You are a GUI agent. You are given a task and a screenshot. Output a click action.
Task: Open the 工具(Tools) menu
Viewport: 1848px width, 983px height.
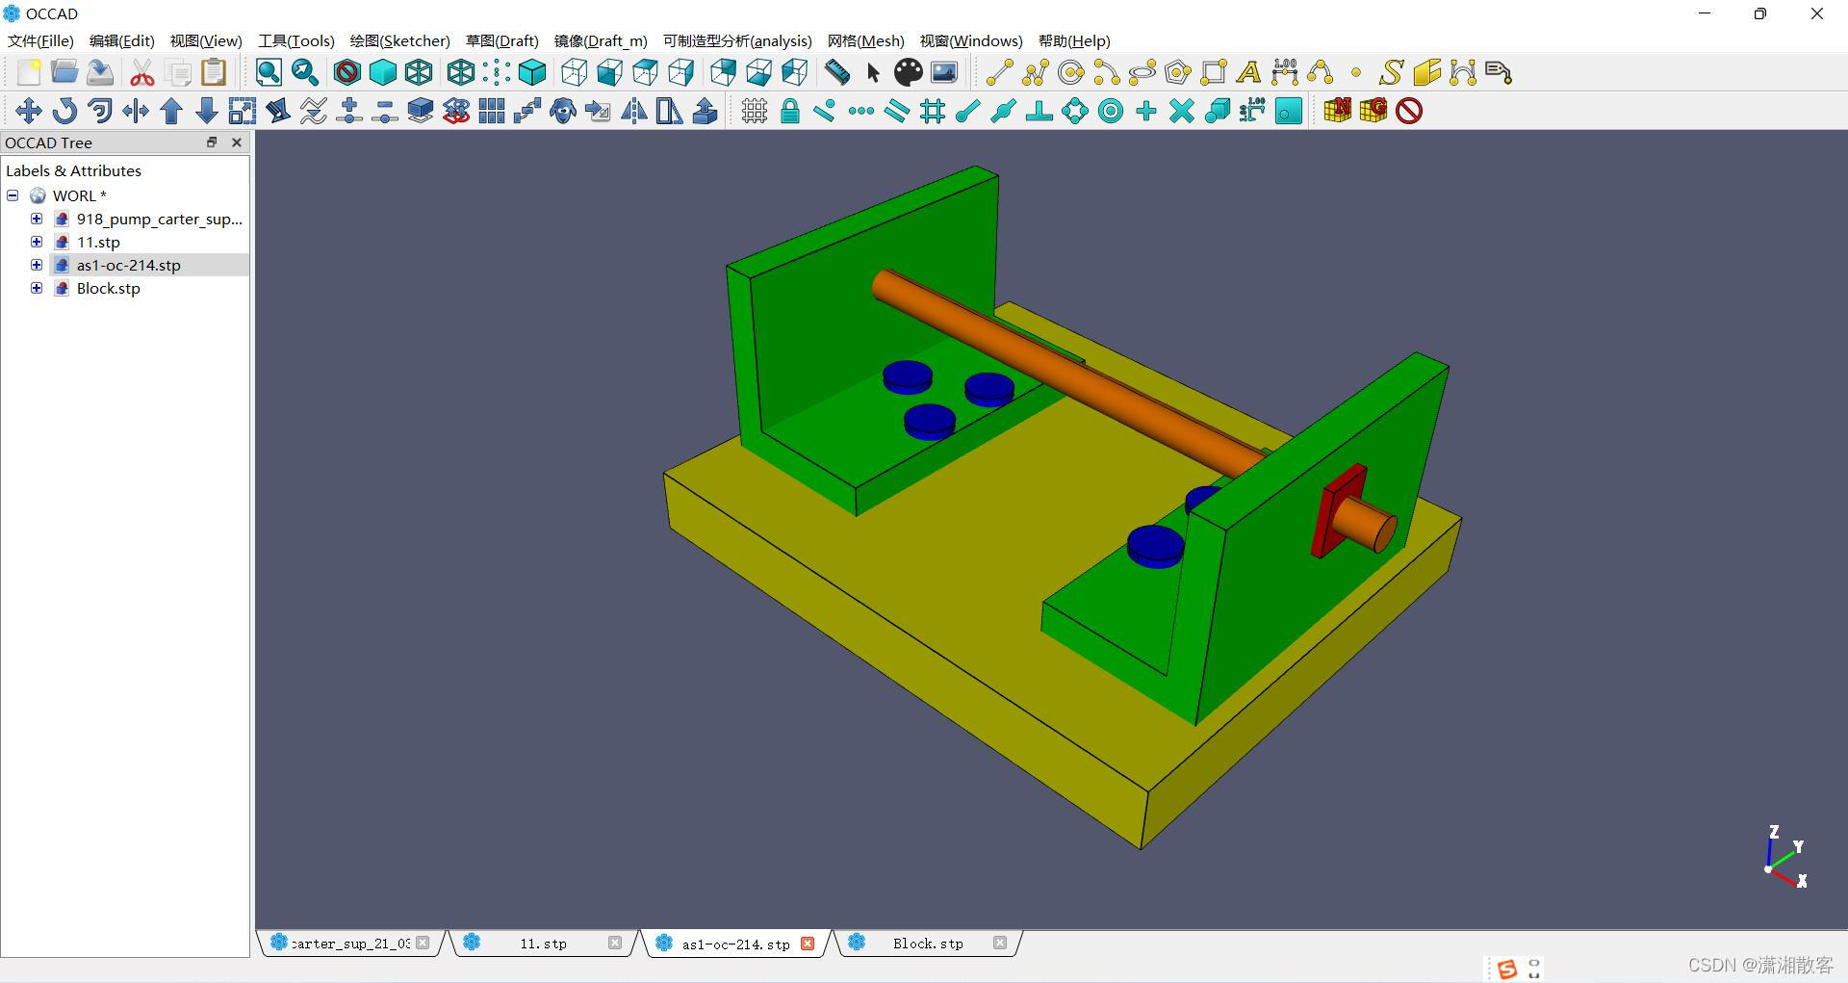(x=296, y=40)
